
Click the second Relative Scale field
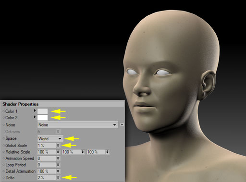[x=72, y=152]
